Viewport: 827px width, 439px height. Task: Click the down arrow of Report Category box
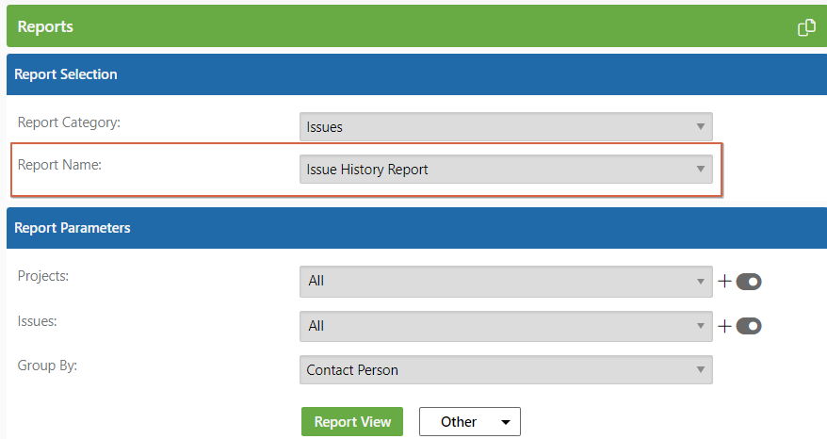pyautogui.click(x=701, y=126)
